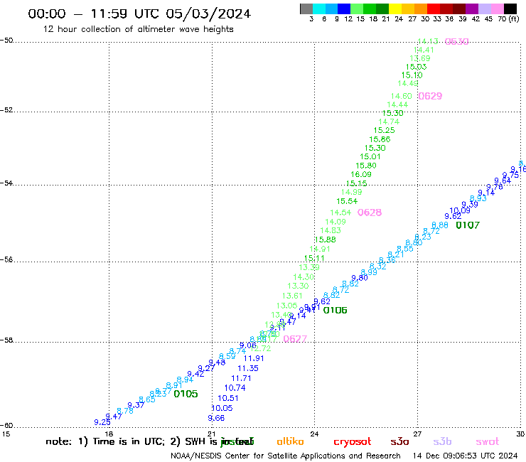The height and width of the screenshot is (462, 526).
Task: Click the '33' legend scale label
Action: 437,19
